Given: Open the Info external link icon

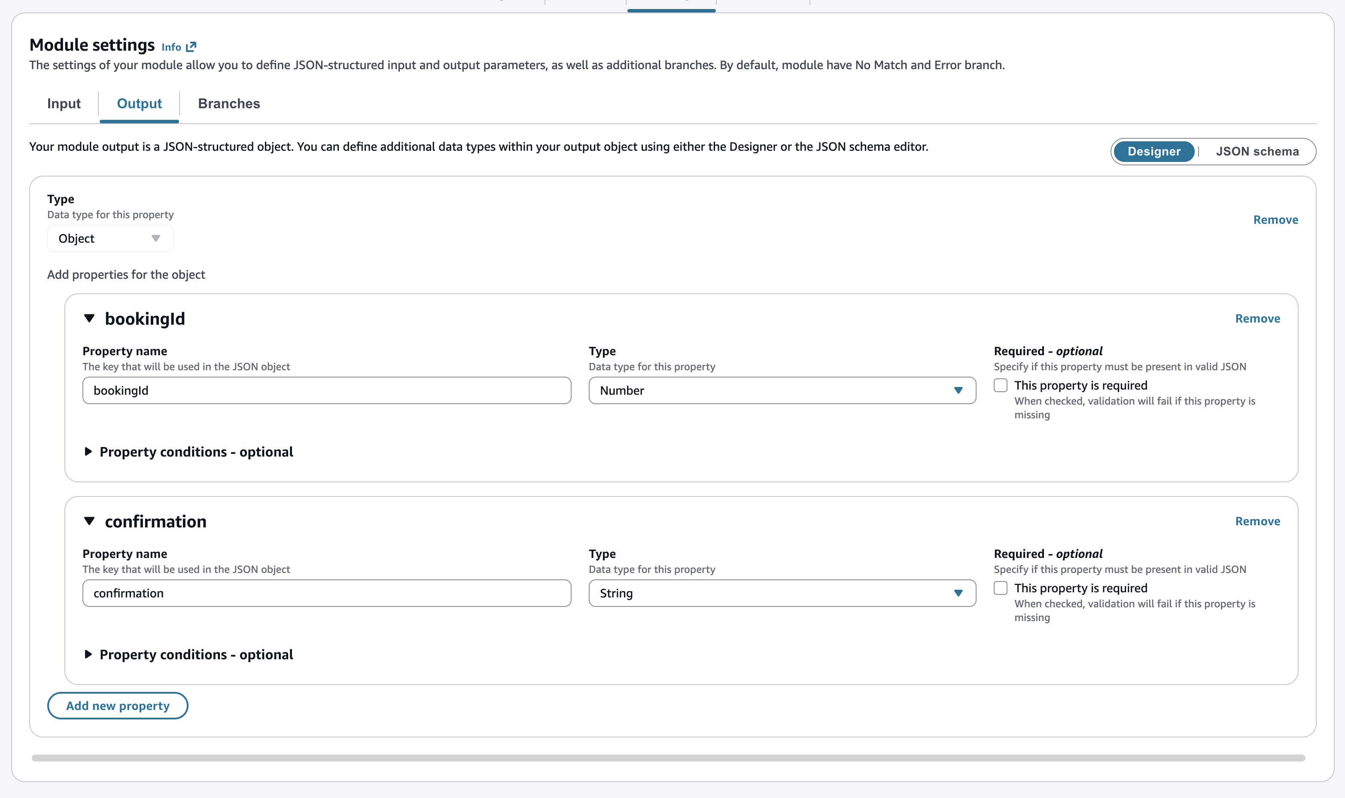Looking at the screenshot, I should tap(191, 47).
